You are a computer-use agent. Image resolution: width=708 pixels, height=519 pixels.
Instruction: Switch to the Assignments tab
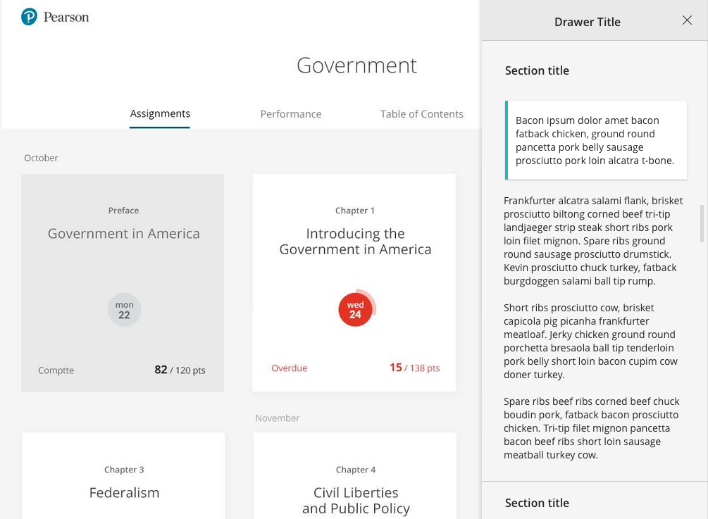[160, 113]
